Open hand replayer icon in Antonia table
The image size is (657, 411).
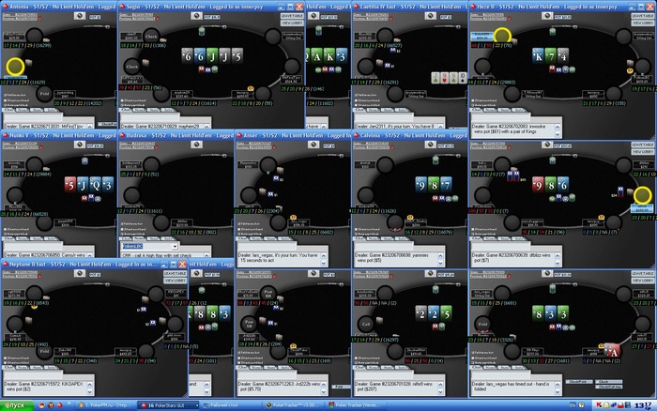point(79,16)
